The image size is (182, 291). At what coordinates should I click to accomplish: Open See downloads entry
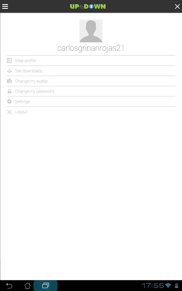(29, 71)
